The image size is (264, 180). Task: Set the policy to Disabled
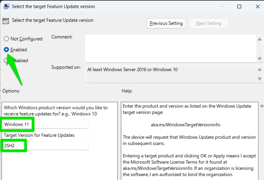click(x=6, y=61)
